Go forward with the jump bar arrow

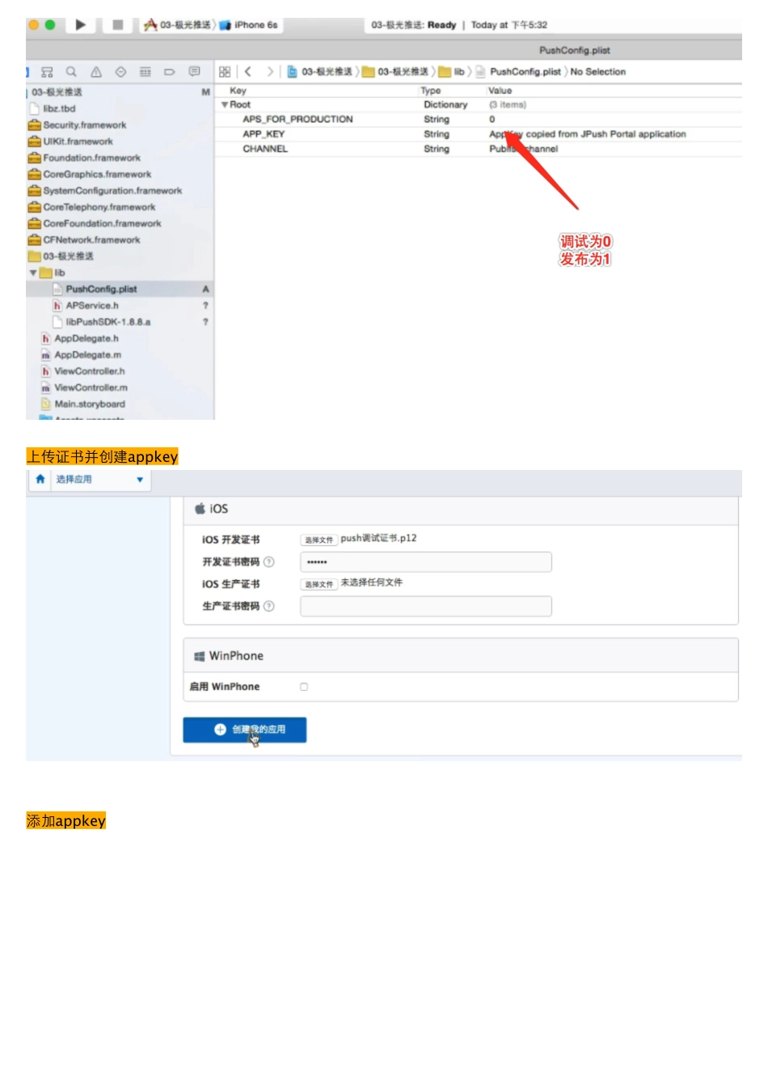pos(270,72)
